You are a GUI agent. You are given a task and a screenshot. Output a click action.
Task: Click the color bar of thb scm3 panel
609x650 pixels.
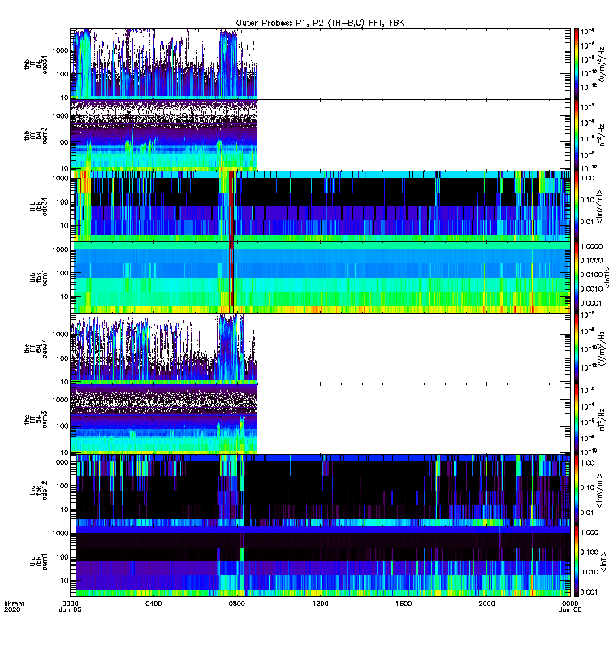click(576, 135)
